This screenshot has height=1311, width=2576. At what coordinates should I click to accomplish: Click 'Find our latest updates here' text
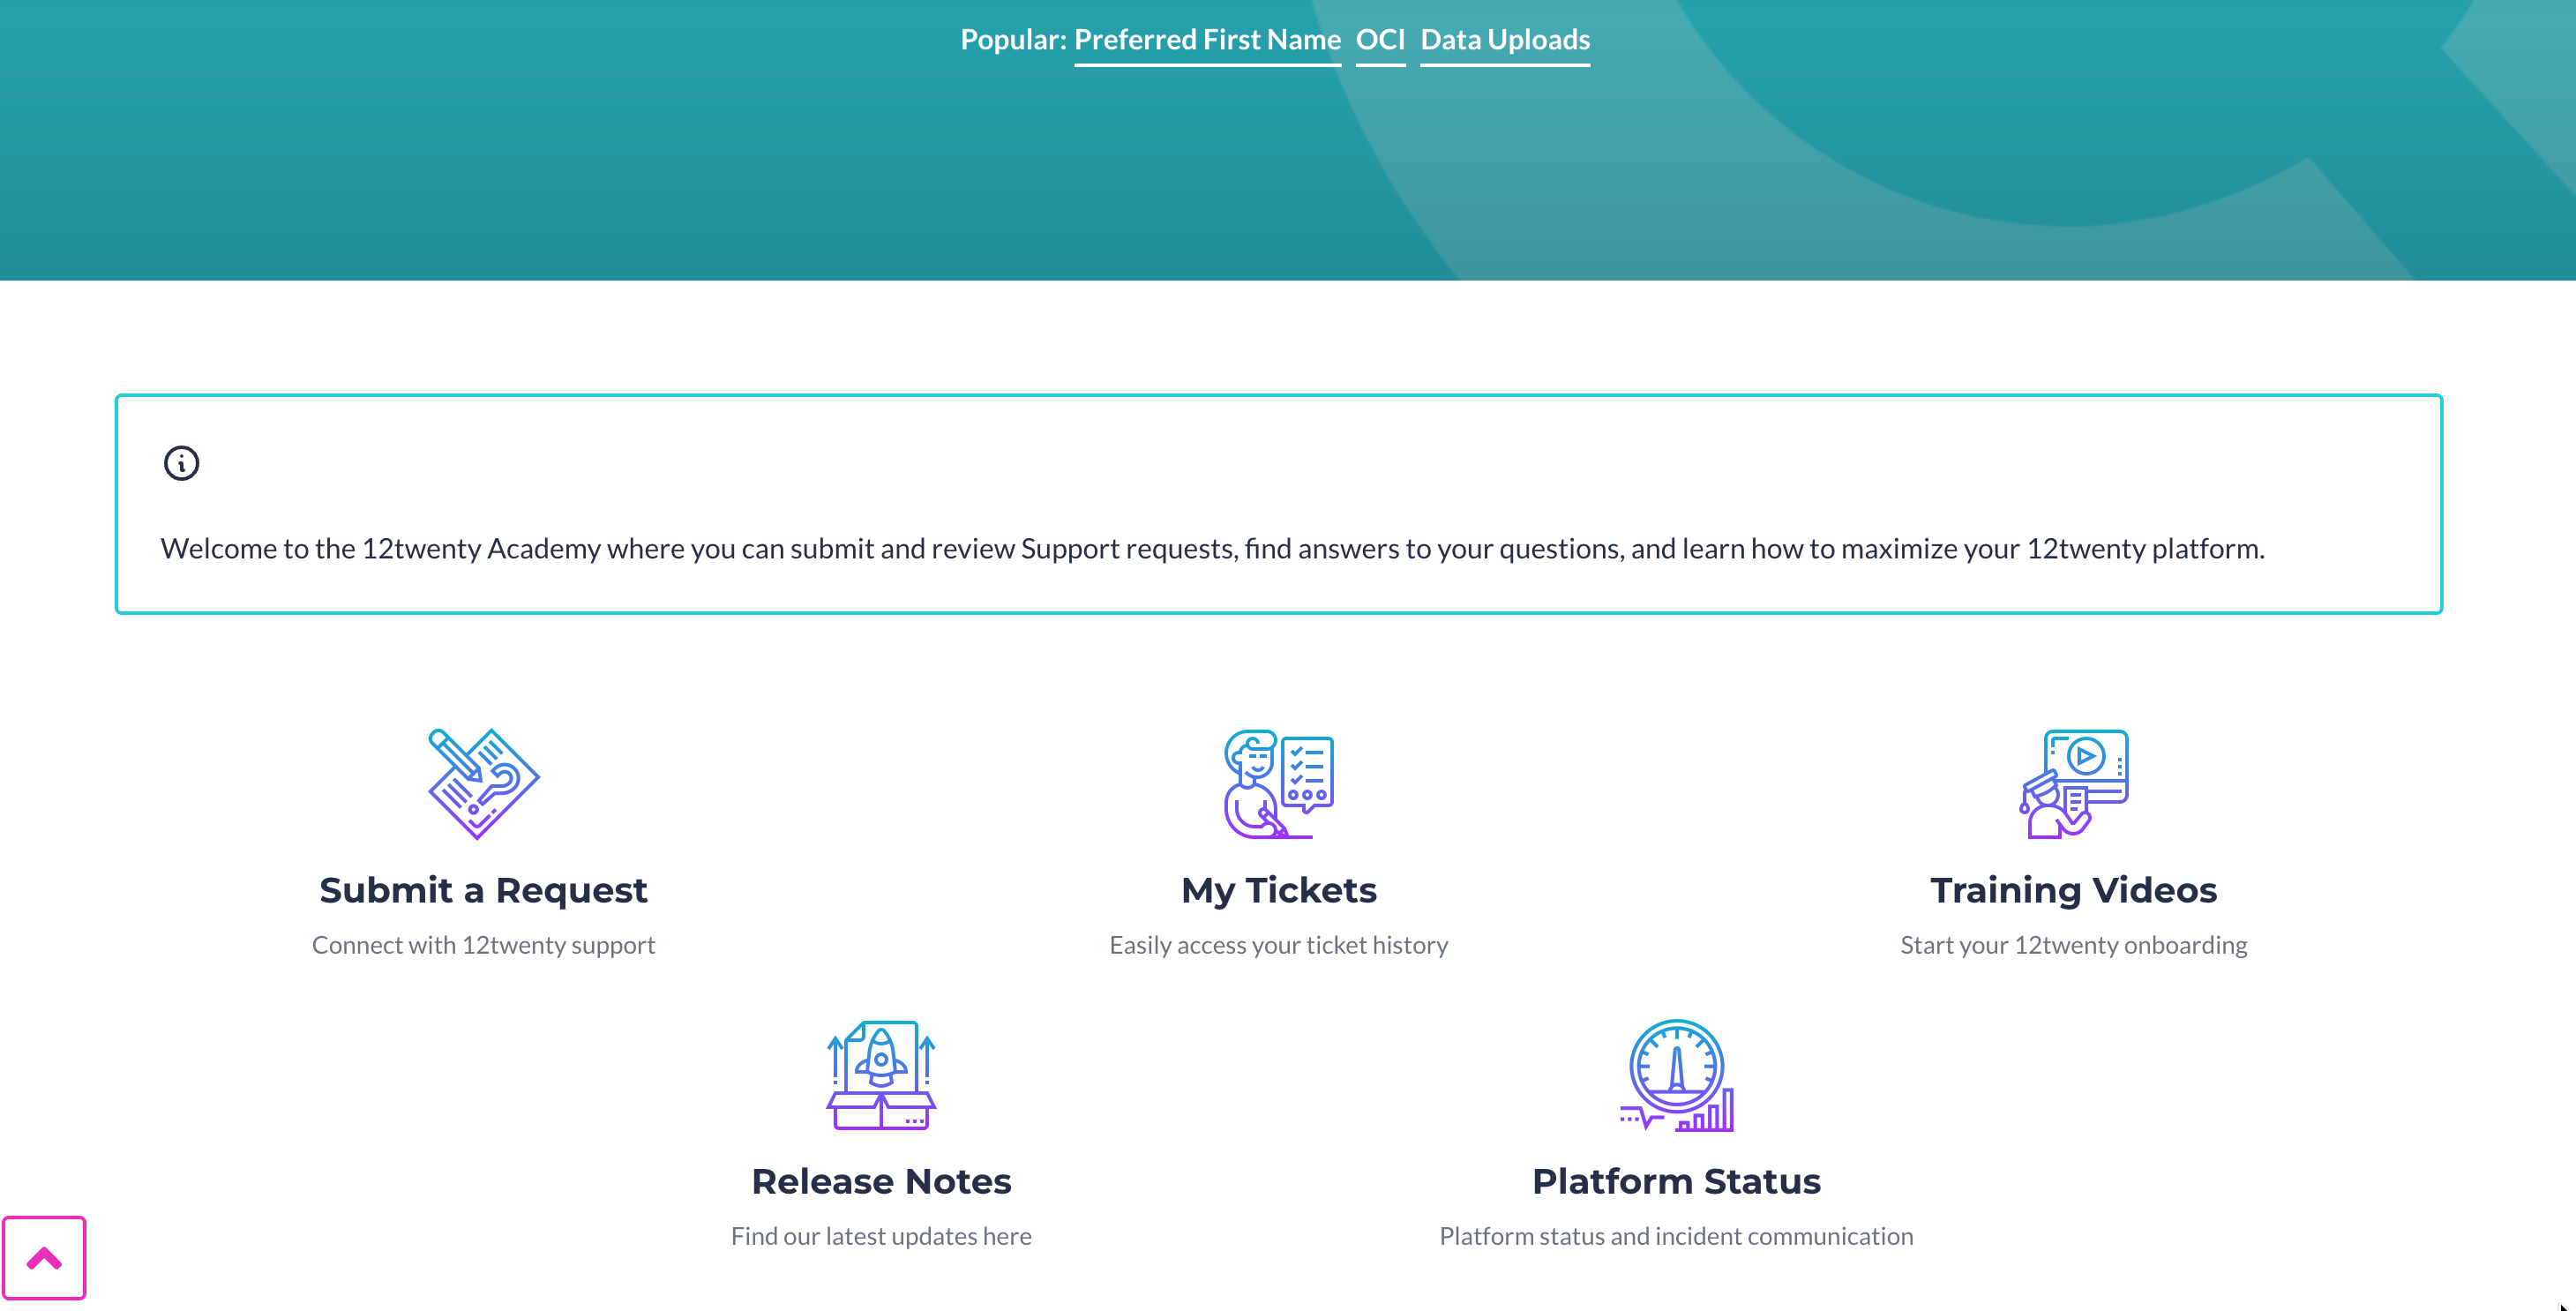tap(881, 1236)
